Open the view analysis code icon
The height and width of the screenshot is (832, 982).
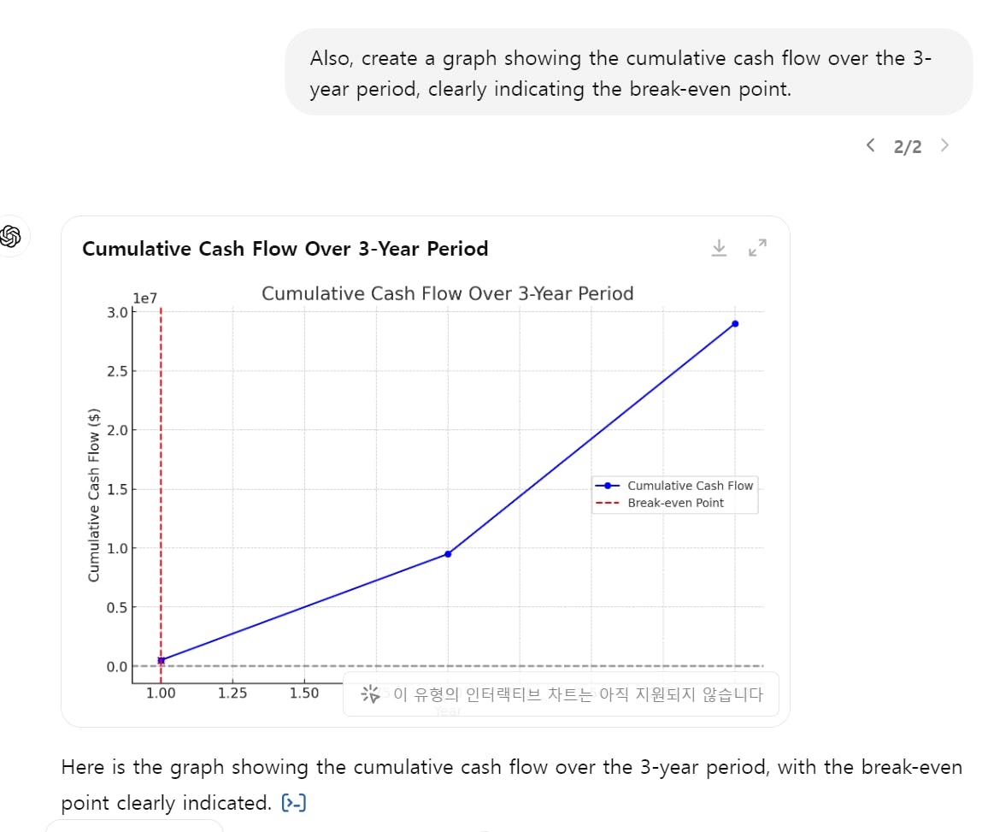[294, 803]
